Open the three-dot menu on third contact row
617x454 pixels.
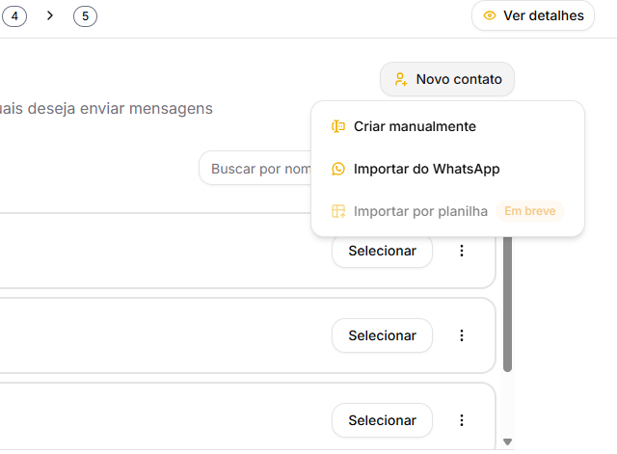(x=462, y=420)
